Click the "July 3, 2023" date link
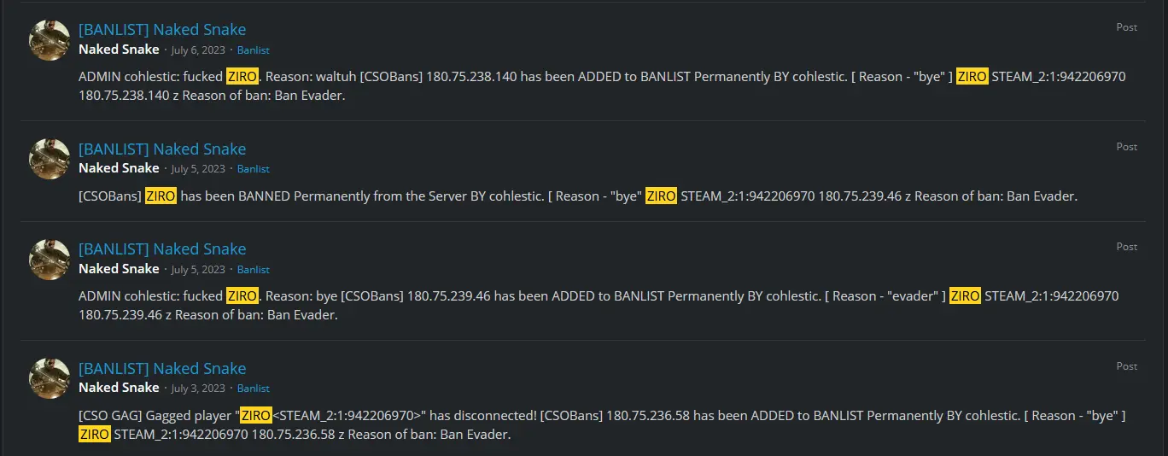This screenshot has width=1168, height=456. point(198,389)
